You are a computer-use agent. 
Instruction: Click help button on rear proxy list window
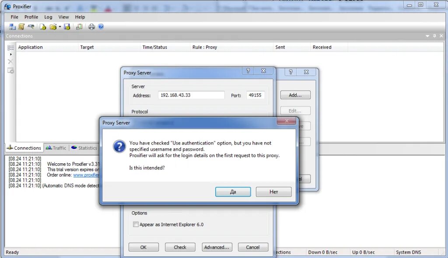pyautogui.click(x=290, y=72)
